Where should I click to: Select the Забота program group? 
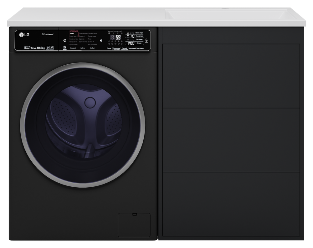(x=82, y=48)
